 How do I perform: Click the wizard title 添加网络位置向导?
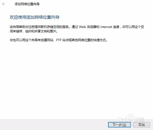coord(27,4)
